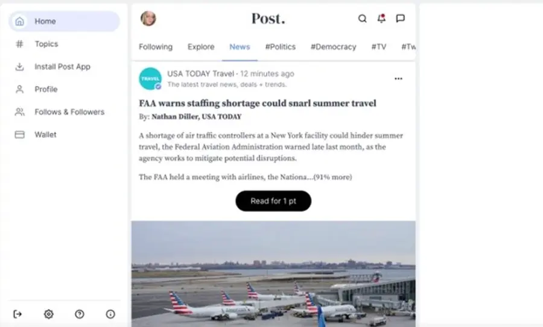Open the messages chat icon
The width and height of the screenshot is (543, 327).
pyautogui.click(x=400, y=19)
